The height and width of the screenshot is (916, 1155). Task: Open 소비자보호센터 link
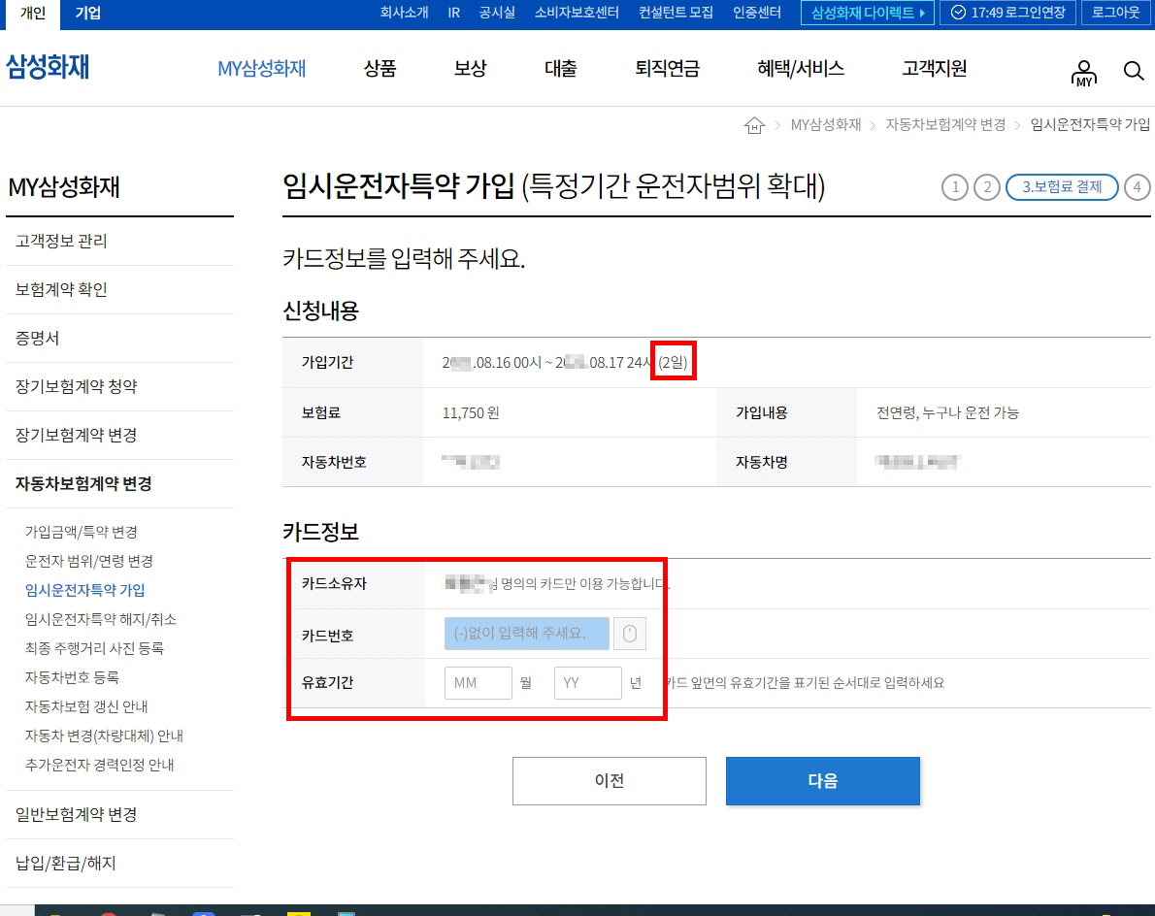(577, 13)
